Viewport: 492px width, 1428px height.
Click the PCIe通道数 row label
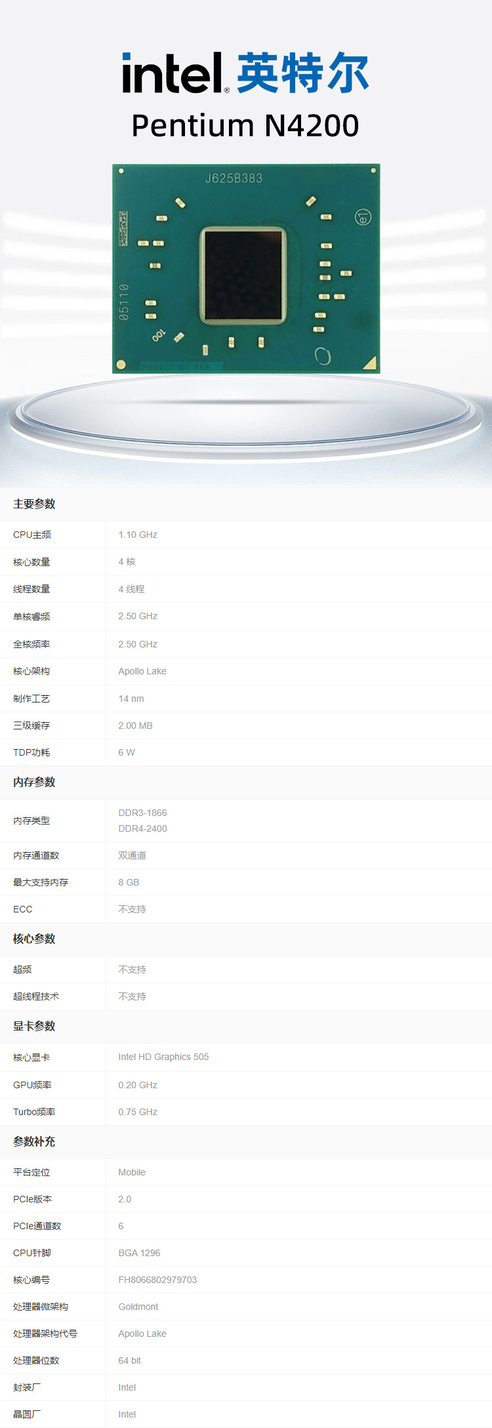click(x=37, y=1226)
